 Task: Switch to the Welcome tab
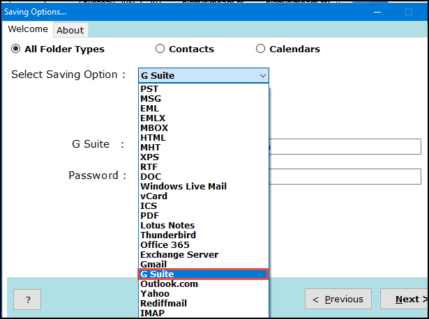pos(28,29)
